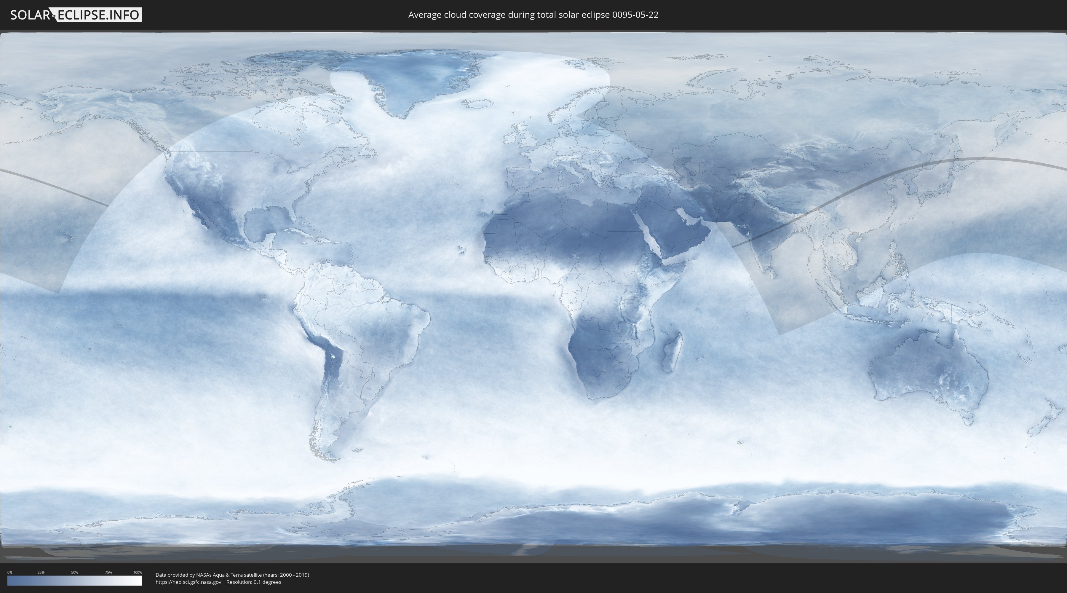Click the '50%' legend label
Screen dimensions: 1067x593
(75, 572)
